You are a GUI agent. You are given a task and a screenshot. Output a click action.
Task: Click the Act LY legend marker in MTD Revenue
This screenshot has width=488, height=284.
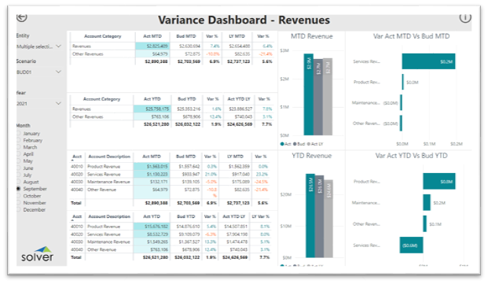tap(309, 144)
